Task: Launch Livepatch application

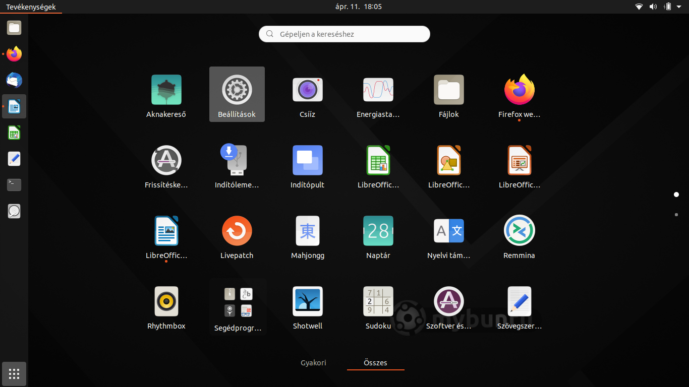Action: 237,235
